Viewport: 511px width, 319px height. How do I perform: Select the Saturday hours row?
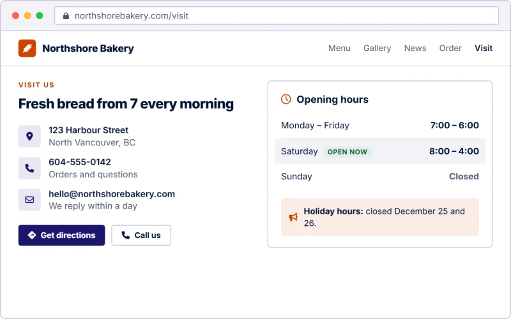380,151
